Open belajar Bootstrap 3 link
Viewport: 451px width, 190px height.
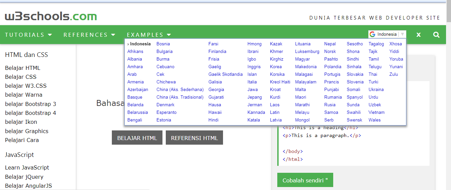30,104
